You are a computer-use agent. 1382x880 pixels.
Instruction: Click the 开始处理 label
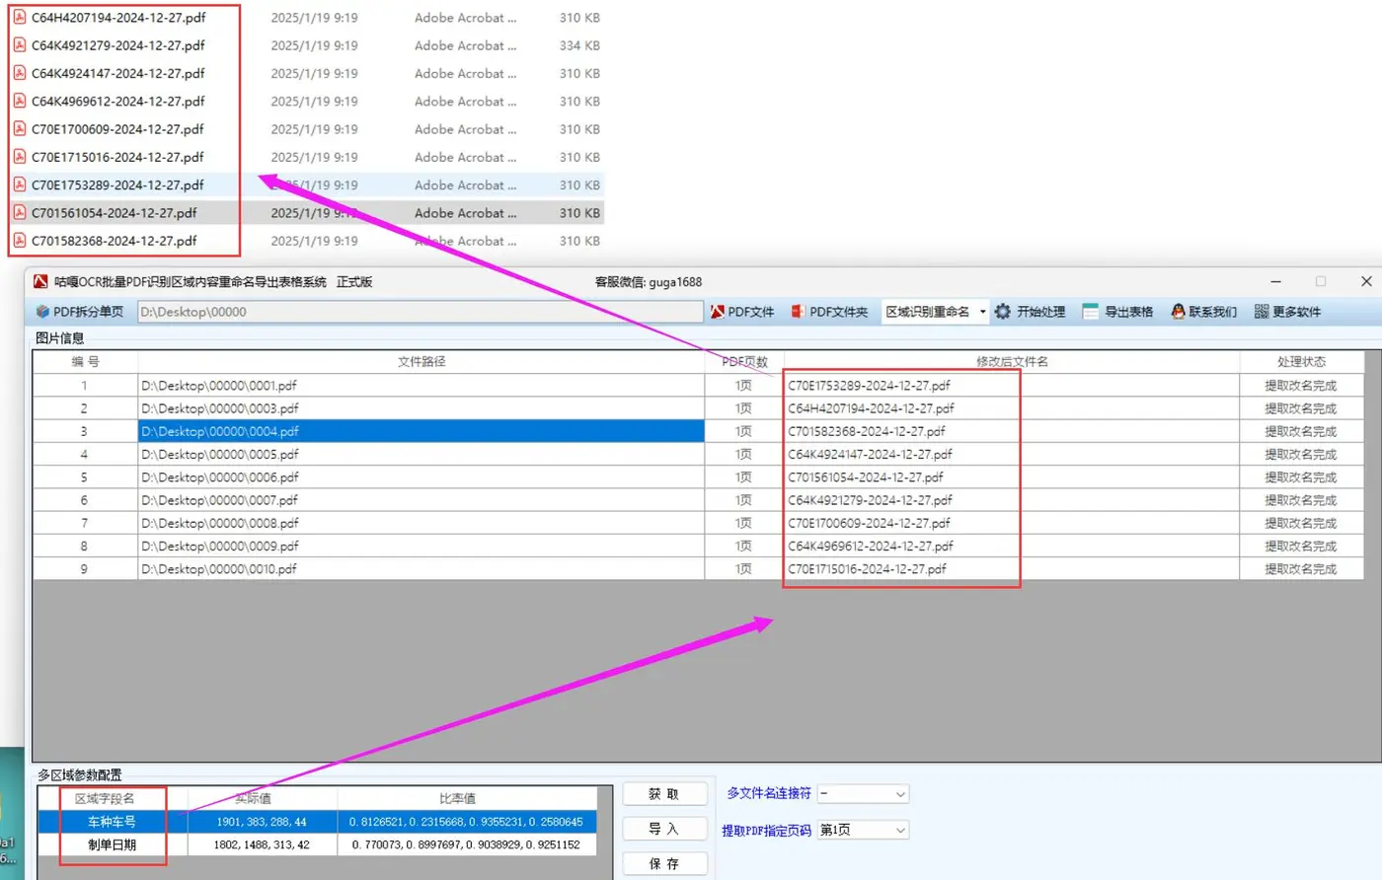pos(1040,312)
